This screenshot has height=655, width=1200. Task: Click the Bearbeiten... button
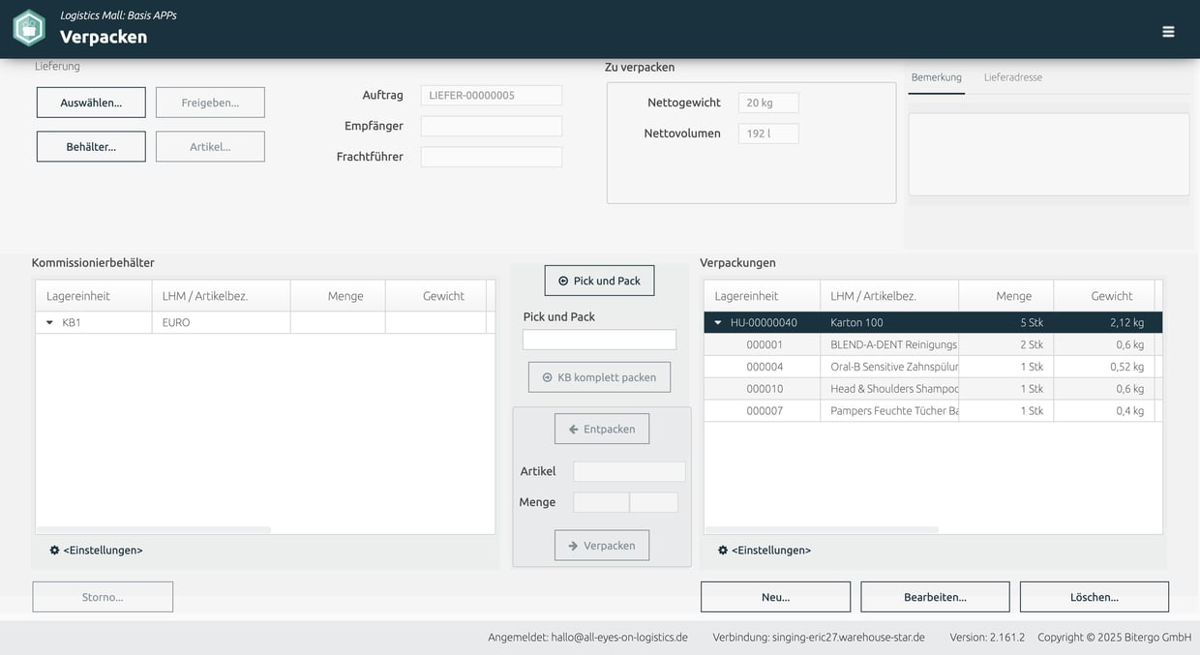click(x=935, y=597)
